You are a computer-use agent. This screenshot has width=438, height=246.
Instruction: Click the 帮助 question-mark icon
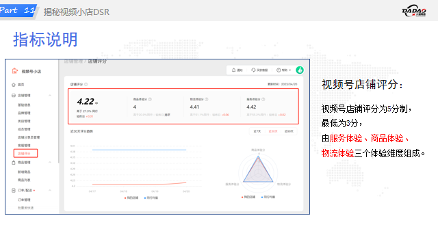coord(279,70)
